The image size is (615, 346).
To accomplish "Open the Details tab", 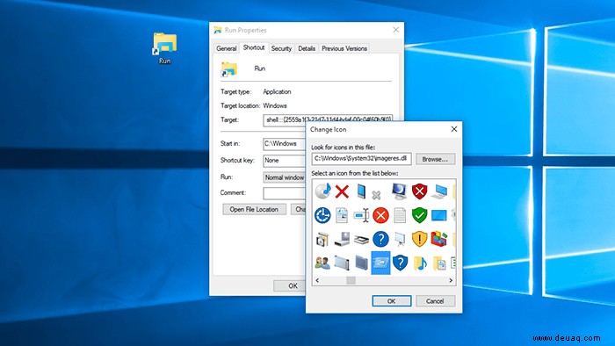I will (307, 48).
